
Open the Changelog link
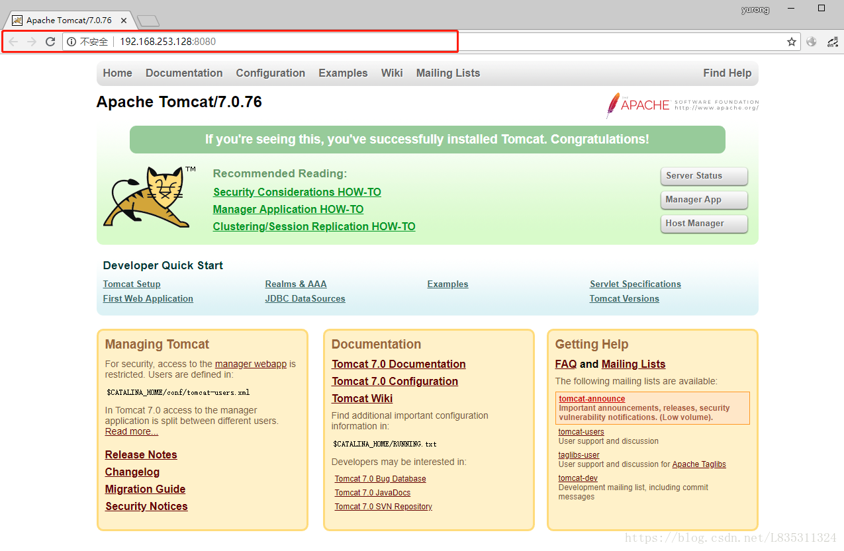click(132, 472)
